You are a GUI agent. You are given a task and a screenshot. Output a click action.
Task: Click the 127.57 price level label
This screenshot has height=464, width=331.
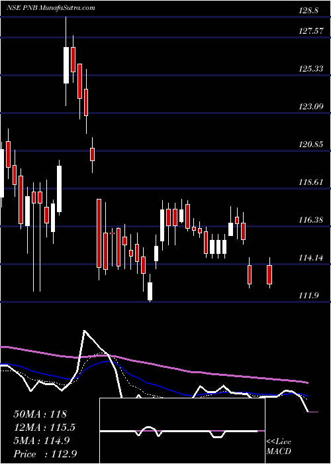(311, 31)
